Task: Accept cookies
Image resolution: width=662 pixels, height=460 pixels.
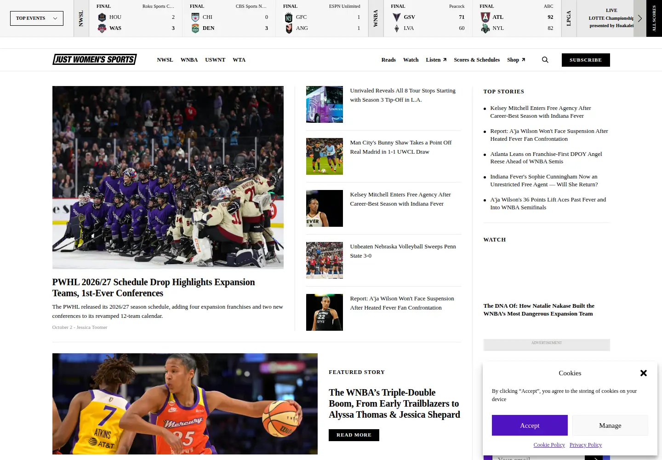Action: click(530, 425)
